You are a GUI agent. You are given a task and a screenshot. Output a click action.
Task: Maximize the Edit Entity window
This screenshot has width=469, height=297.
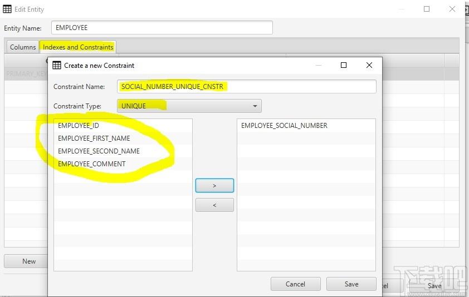[x=427, y=9]
